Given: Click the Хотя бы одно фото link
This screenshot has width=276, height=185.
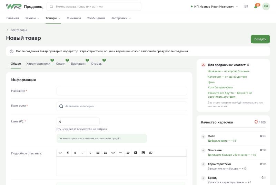Looking at the screenshot, I should (x=220, y=87).
